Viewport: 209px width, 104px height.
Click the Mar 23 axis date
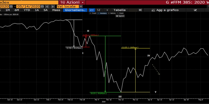121,100
